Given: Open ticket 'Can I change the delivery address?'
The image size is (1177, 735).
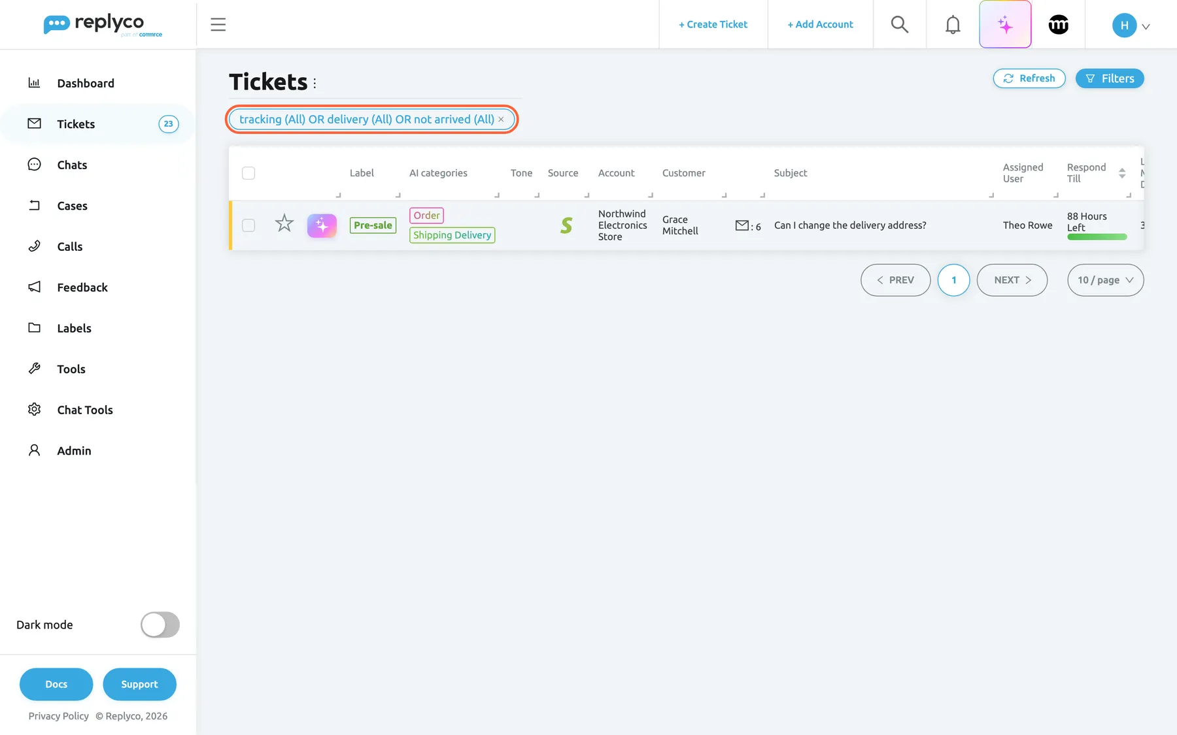Looking at the screenshot, I should tap(850, 225).
